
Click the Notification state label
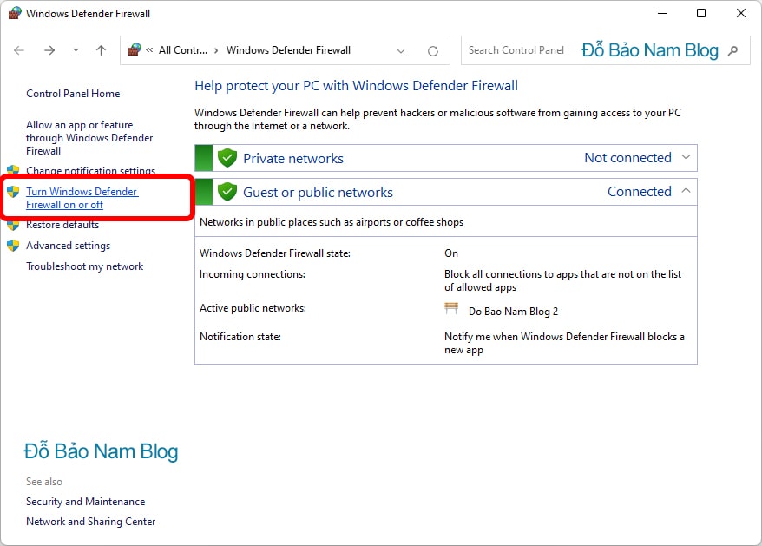coord(240,337)
